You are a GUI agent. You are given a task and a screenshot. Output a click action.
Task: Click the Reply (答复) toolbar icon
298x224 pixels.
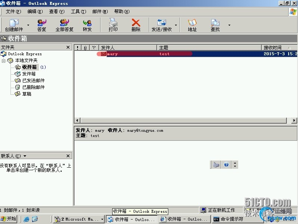(x=42, y=25)
